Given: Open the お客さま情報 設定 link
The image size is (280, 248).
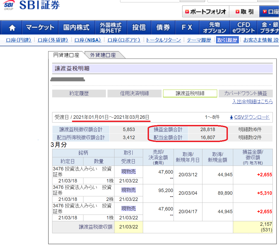Looking at the screenshot, I should [x=261, y=40].
